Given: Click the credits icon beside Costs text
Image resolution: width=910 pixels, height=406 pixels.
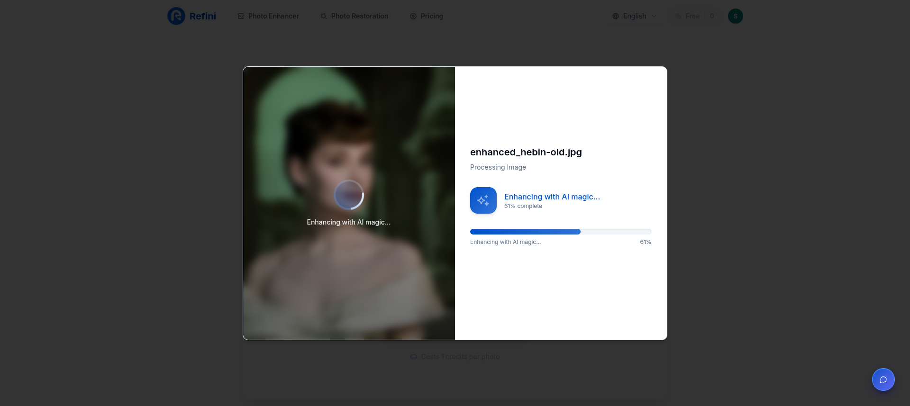Looking at the screenshot, I should point(414,357).
